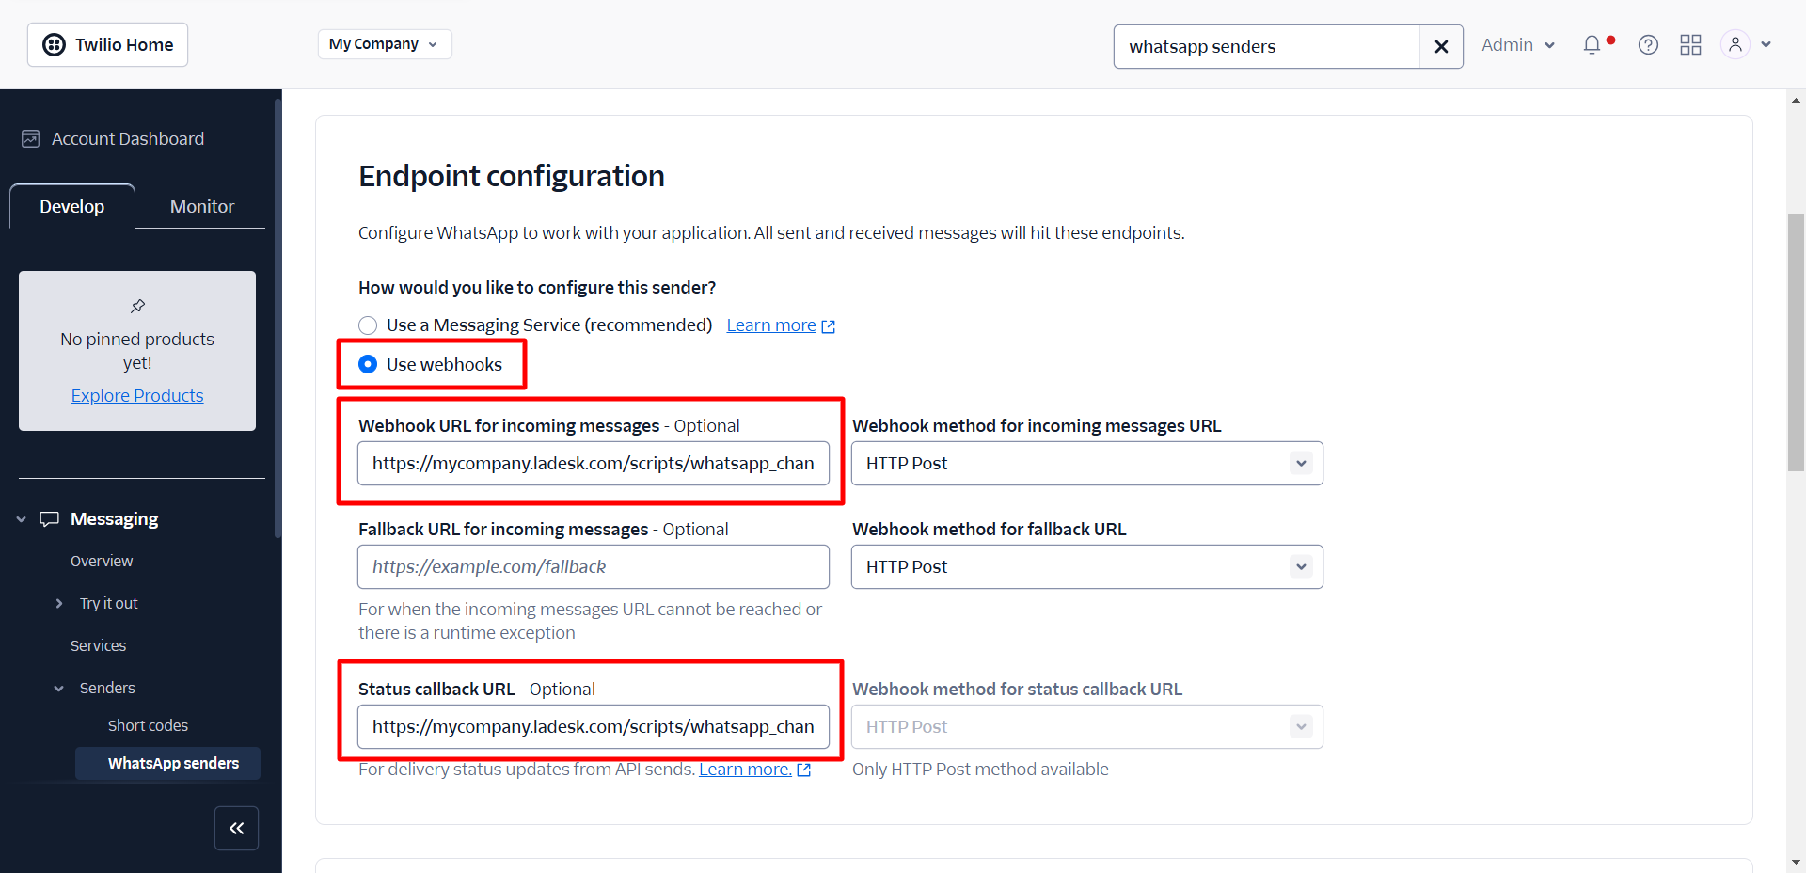Screen dimensions: 1806x873
Task: Click the Account Dashboard icon
Action: pos(31,139)
